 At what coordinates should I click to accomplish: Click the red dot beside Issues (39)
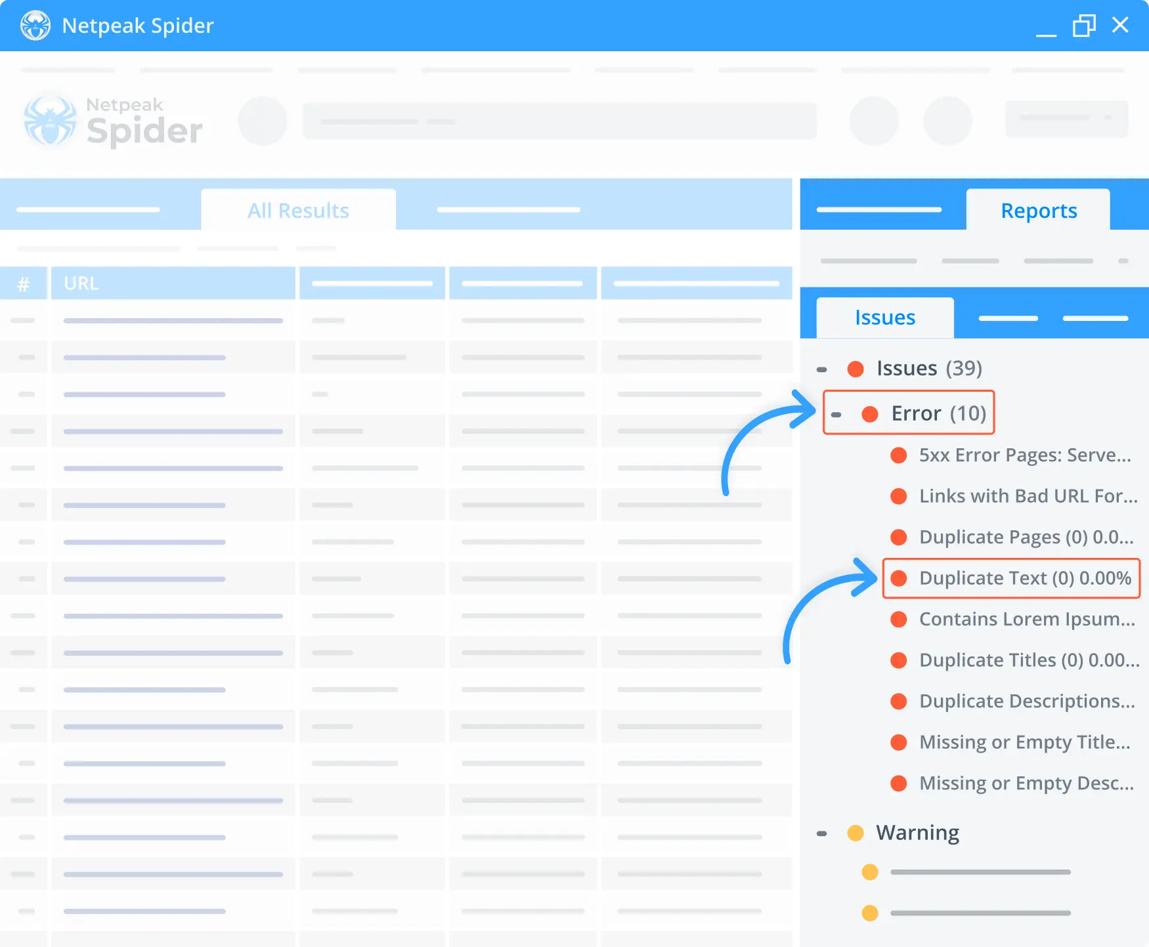click(x=855, y=369)
